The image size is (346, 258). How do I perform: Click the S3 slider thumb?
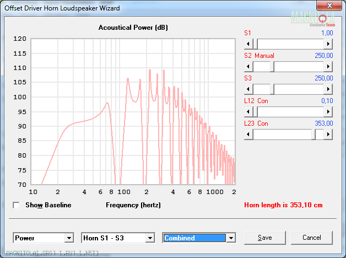point(272,89)
